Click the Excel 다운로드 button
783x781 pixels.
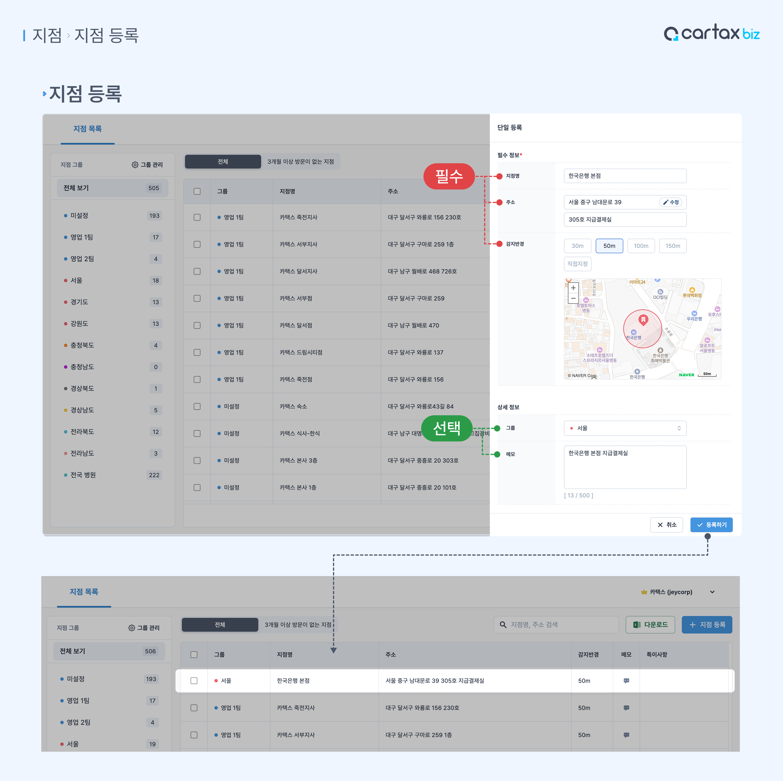[650, 625]
